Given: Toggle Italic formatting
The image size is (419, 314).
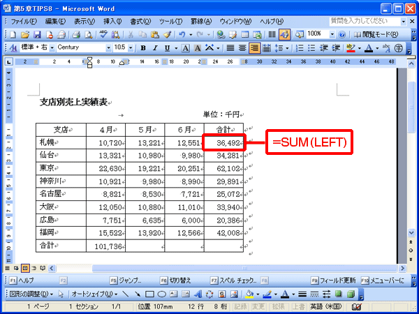Looking at the screenshot, I should pyautogui.click(x=155, y=48).
